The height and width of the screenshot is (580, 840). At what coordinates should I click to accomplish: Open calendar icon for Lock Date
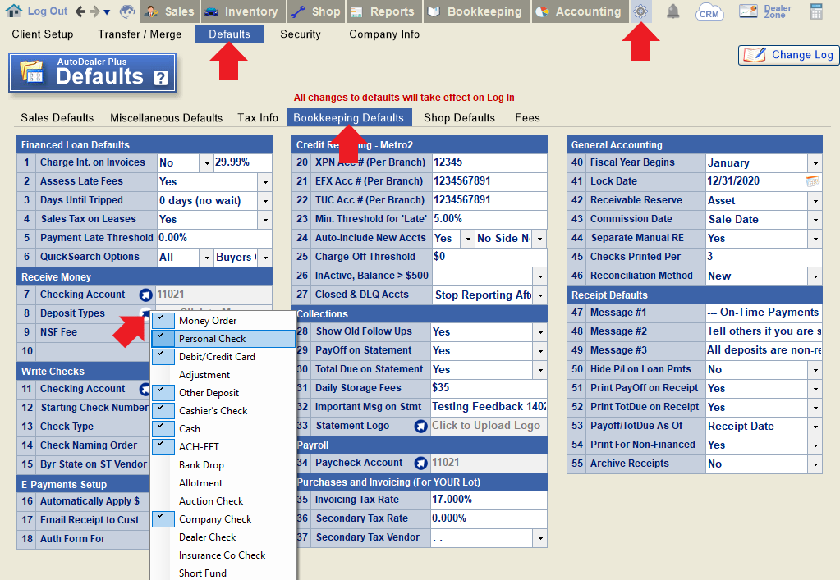813,181
